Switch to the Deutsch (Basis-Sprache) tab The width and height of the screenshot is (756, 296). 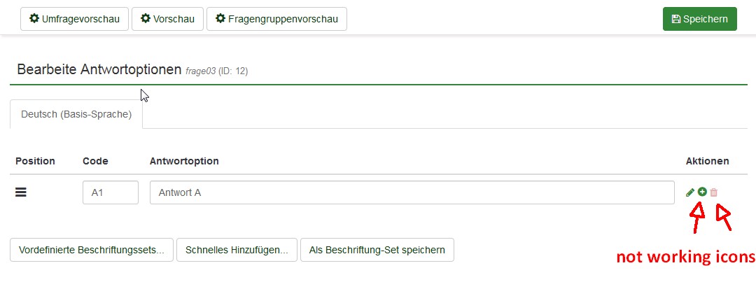click(76, 114)
